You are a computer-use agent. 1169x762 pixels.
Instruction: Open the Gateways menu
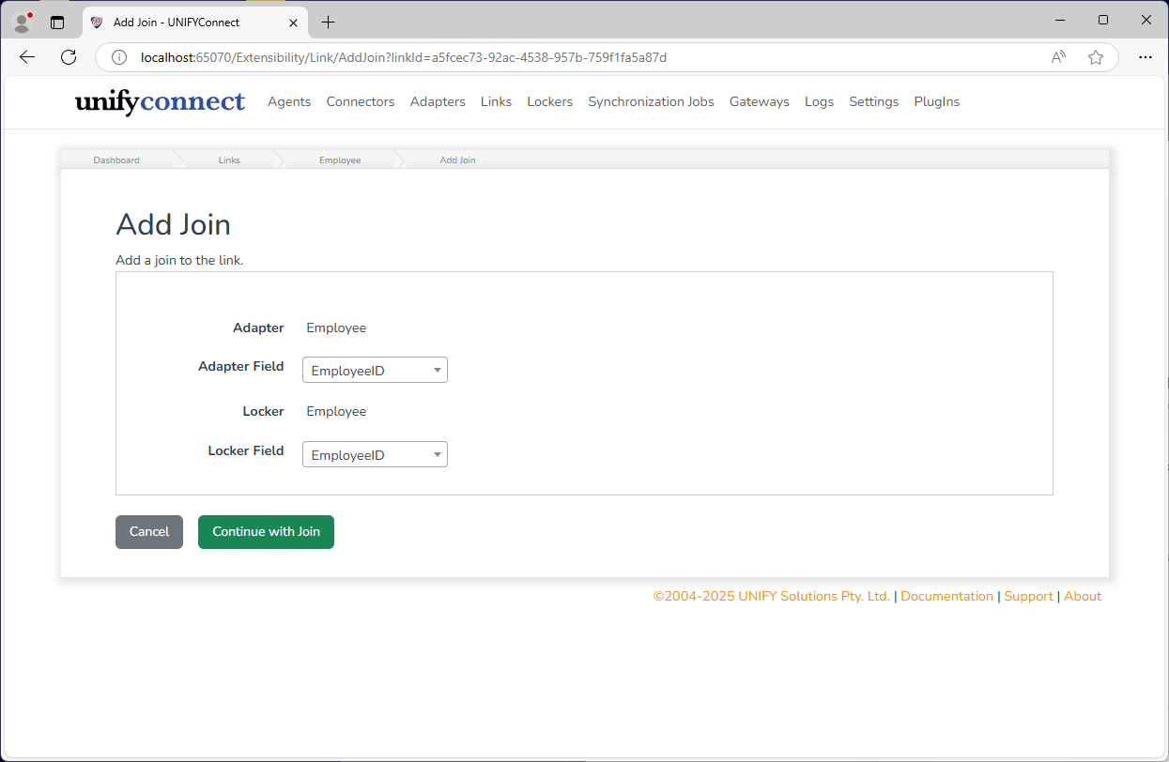[x=760, y=101]
